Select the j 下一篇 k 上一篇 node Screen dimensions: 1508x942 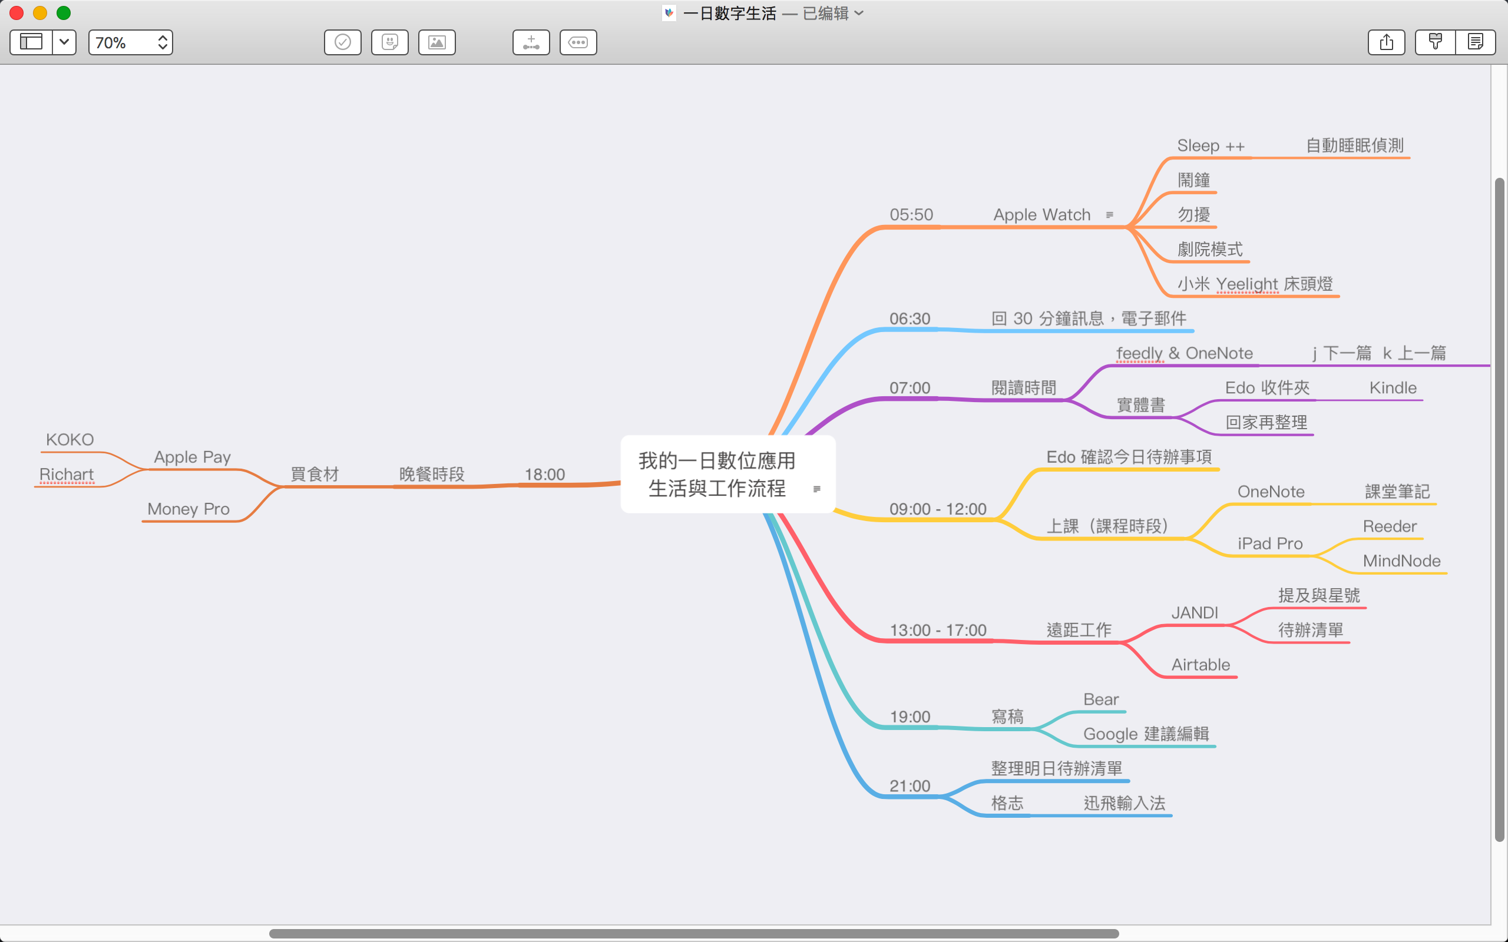(1379, 353)
